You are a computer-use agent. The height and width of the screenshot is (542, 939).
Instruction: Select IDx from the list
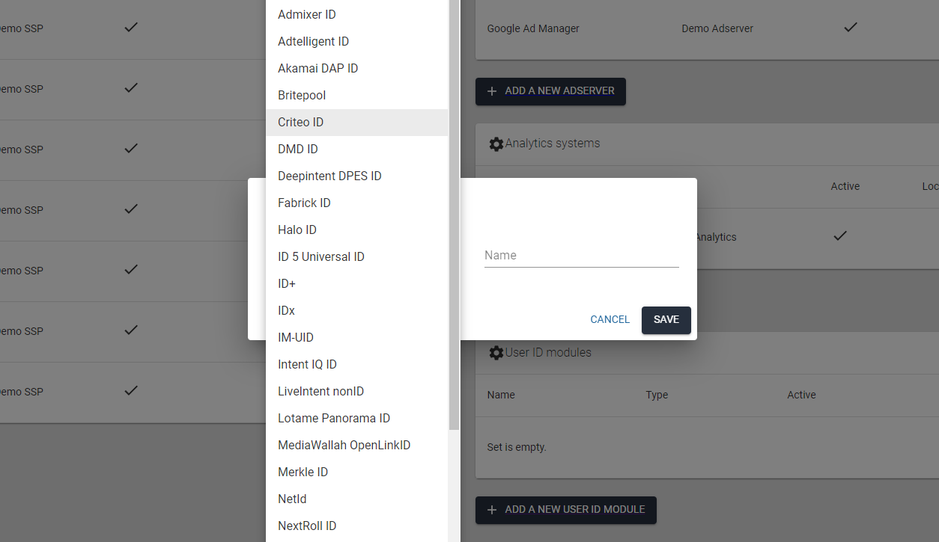tap(357, 311)
